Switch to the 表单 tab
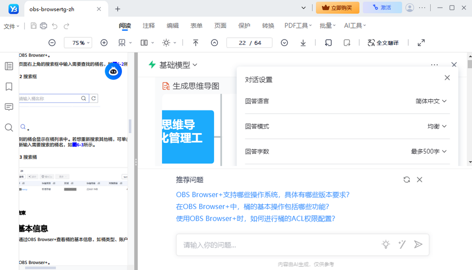The height and width of the screenshot is (270, 472). [196, 26]
